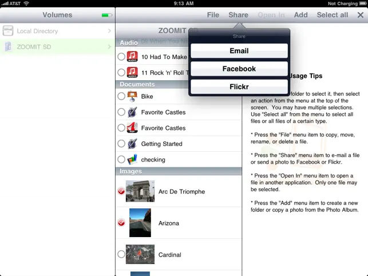Click the PDF icon of Favorite Castles
The image size is (368, 276).
pos(132,128)
